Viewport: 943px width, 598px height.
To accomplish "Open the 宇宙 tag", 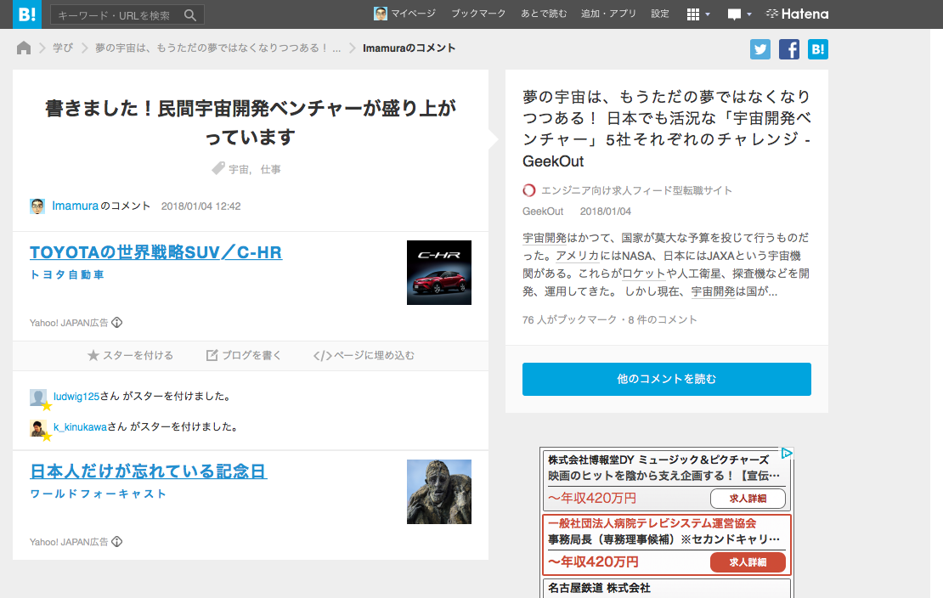I will (x=239, y=170).
